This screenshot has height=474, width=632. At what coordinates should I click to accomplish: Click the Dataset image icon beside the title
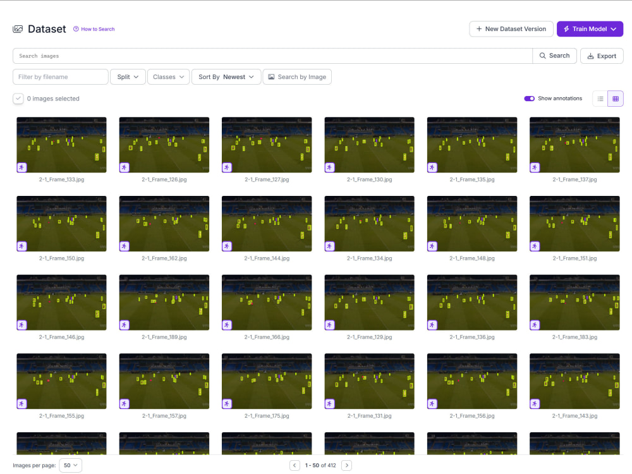click(18, 29)
